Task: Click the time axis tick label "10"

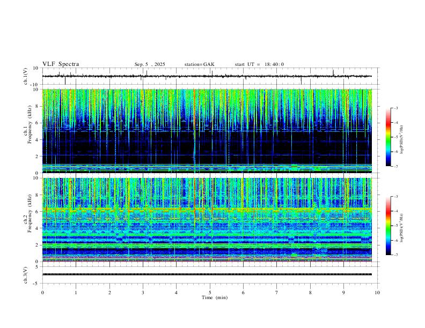Action: (x=377, y=293)
